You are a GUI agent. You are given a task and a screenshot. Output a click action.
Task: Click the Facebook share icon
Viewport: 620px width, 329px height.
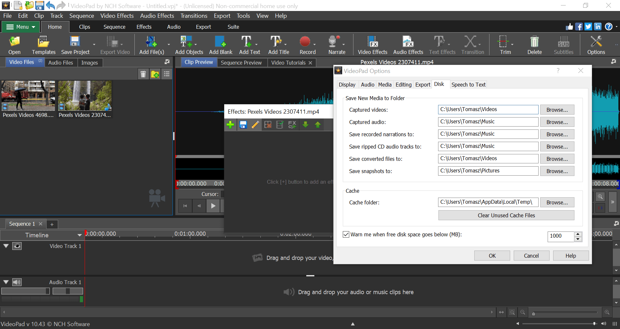[x=579, y=27]
